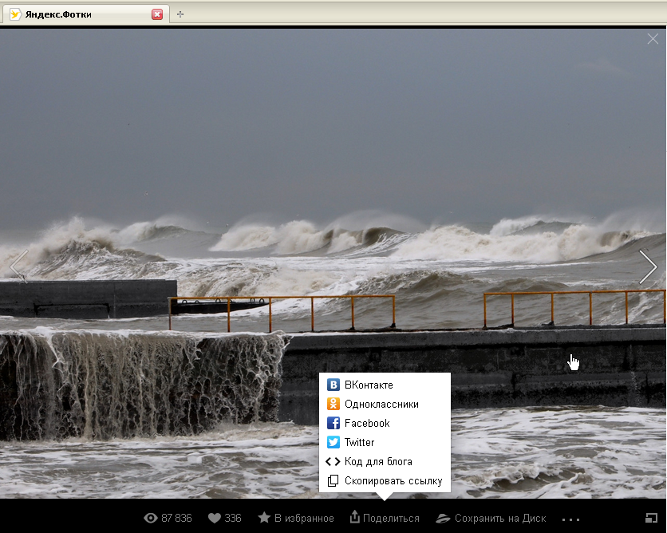Select Скопировать ссылку to copy link
The height and width of the screenshot is (533, 667).
point(393,480)
